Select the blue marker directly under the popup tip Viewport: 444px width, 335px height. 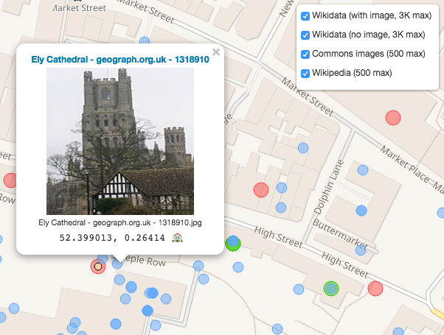coord(118,263)
